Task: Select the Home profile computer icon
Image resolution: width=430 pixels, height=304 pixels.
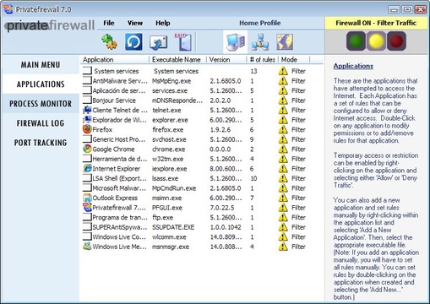Action: click(x=236, y=42)
